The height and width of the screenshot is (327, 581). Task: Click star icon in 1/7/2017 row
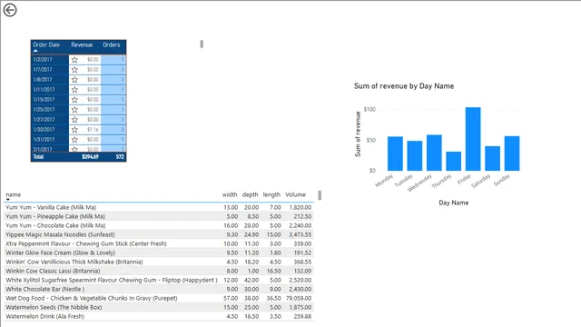pos(74,70)
